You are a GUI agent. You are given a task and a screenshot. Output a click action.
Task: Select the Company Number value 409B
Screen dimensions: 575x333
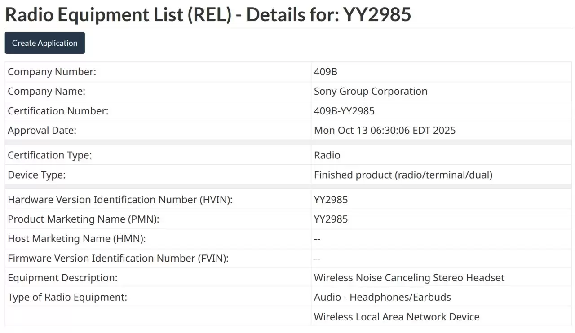coord(325,72)
